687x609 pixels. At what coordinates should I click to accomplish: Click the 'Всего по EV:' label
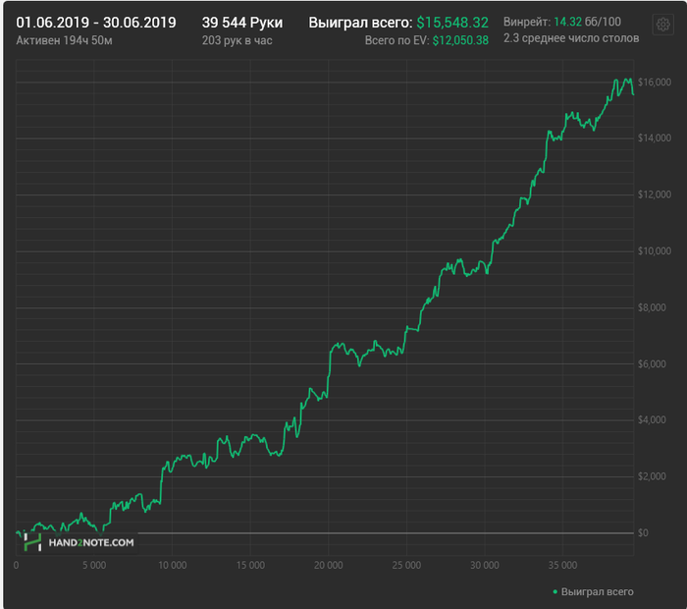pyautogui.click(x=396, y=40)
